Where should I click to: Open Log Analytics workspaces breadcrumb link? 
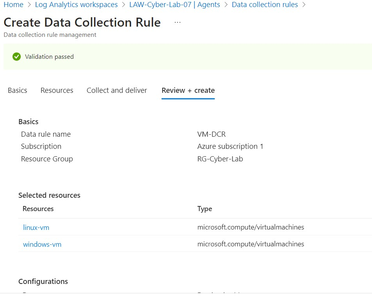coord(76,5)
